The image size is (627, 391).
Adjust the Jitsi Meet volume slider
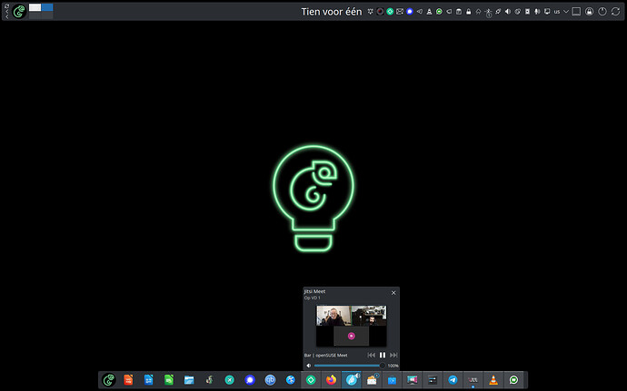click(349, 366)
